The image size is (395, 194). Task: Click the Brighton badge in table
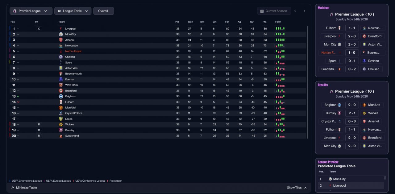[61, 96]
